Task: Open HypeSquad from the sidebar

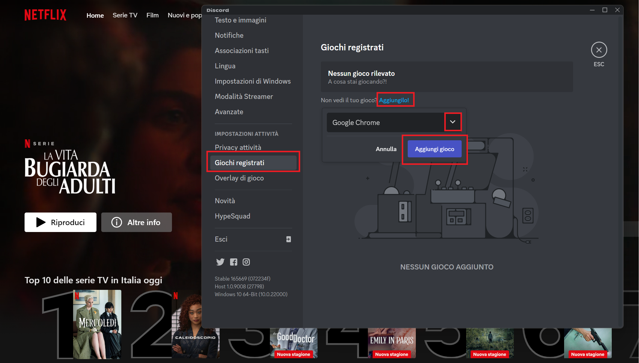Action: tap(232, 216)
